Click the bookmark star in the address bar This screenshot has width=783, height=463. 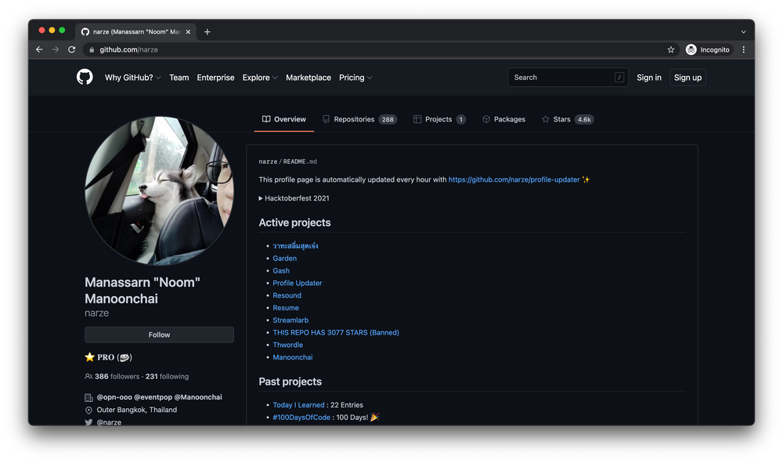click(670, 49)
